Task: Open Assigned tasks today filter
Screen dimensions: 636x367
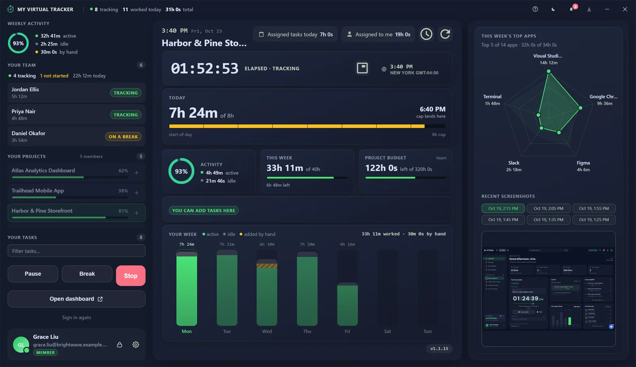Action: pos(295,35)
